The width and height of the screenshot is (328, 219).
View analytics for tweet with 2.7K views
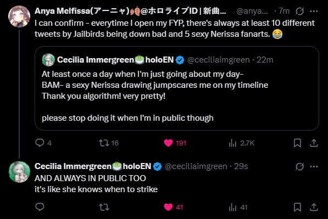point(232,143)
